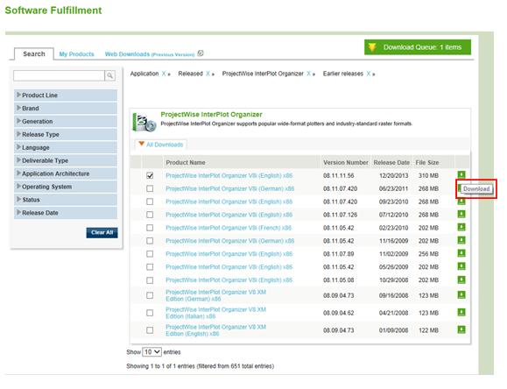Open the Download Queue: 1 items button
The height and width of the screenshot is (389, 507).
[418, 47]
